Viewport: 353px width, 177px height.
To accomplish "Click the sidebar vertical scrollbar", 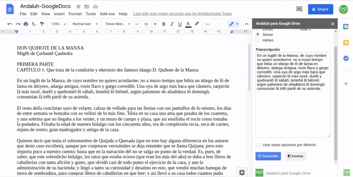I will point(336,103).
